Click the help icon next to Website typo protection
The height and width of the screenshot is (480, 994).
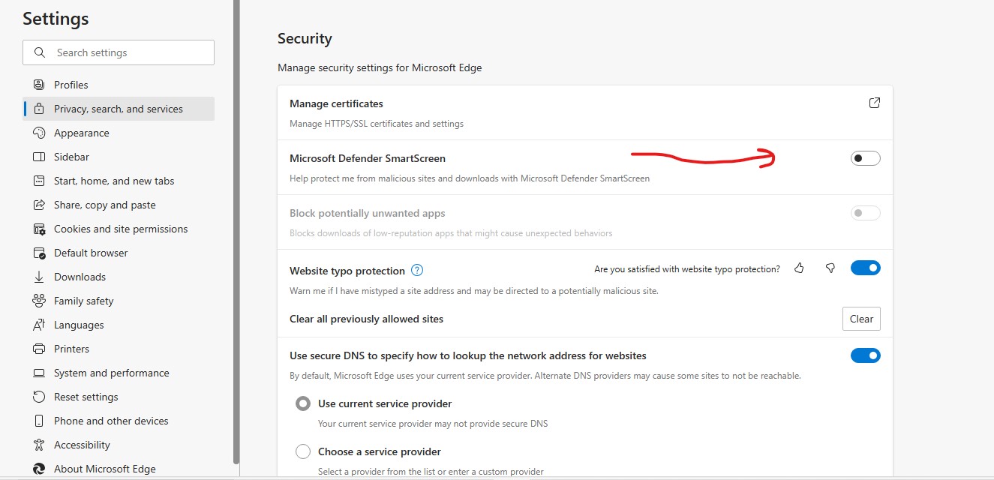(x=418, y=271)
